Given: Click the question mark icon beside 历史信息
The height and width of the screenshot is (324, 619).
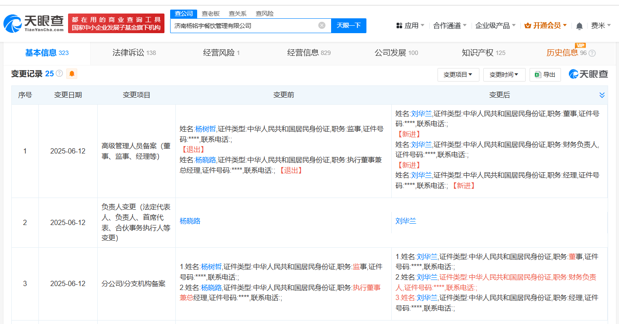Looking at the screenshot, I should coord(592,53).
